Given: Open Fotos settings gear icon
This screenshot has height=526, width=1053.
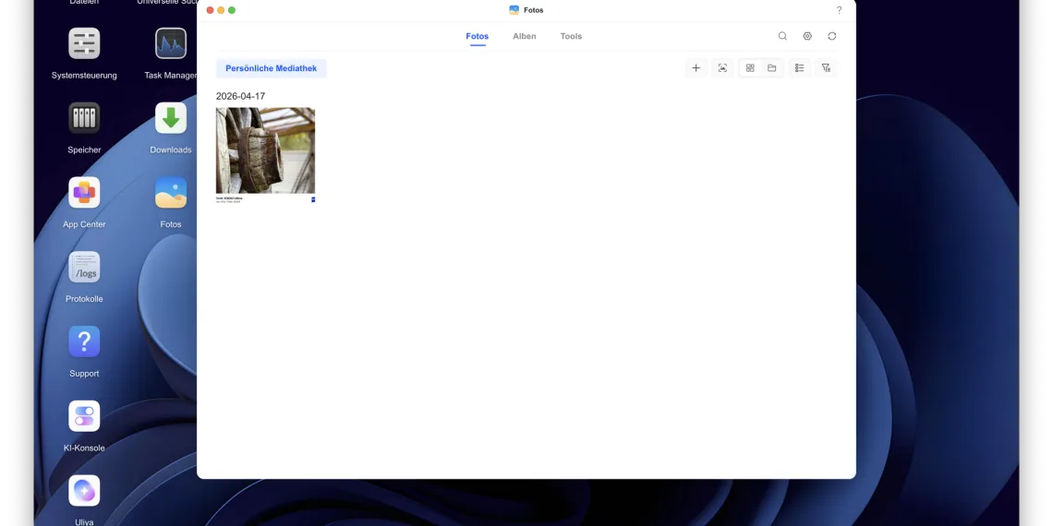Looking at the screenshot, I should [x=807, y=36].
